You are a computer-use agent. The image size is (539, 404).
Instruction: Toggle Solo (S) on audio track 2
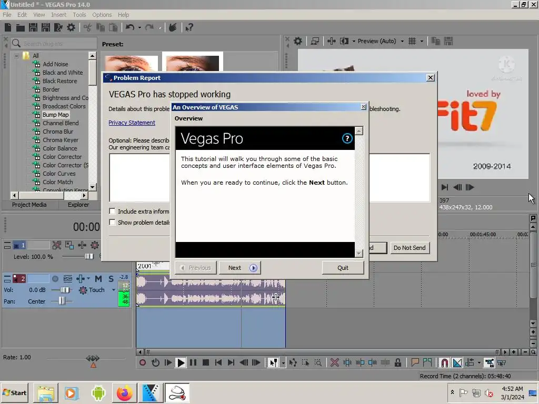[x=111, y=279]
